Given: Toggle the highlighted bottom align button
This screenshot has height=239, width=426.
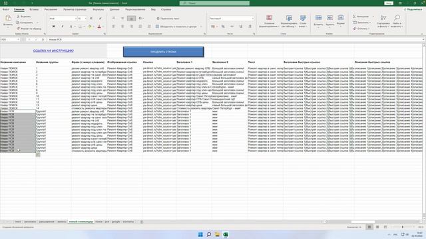Looking at the screenshot, I should coord(132,19).
